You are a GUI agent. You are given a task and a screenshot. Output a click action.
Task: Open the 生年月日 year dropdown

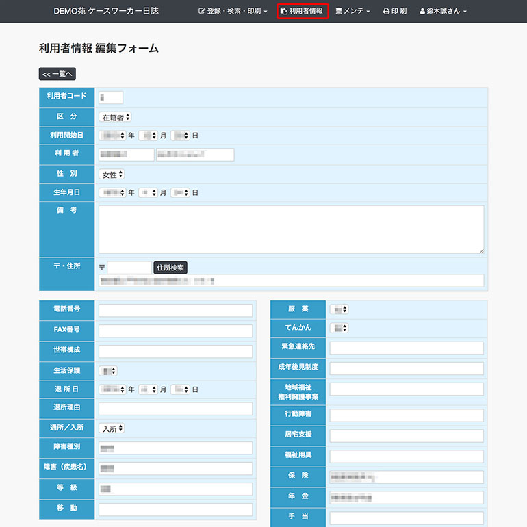(113, 192)
